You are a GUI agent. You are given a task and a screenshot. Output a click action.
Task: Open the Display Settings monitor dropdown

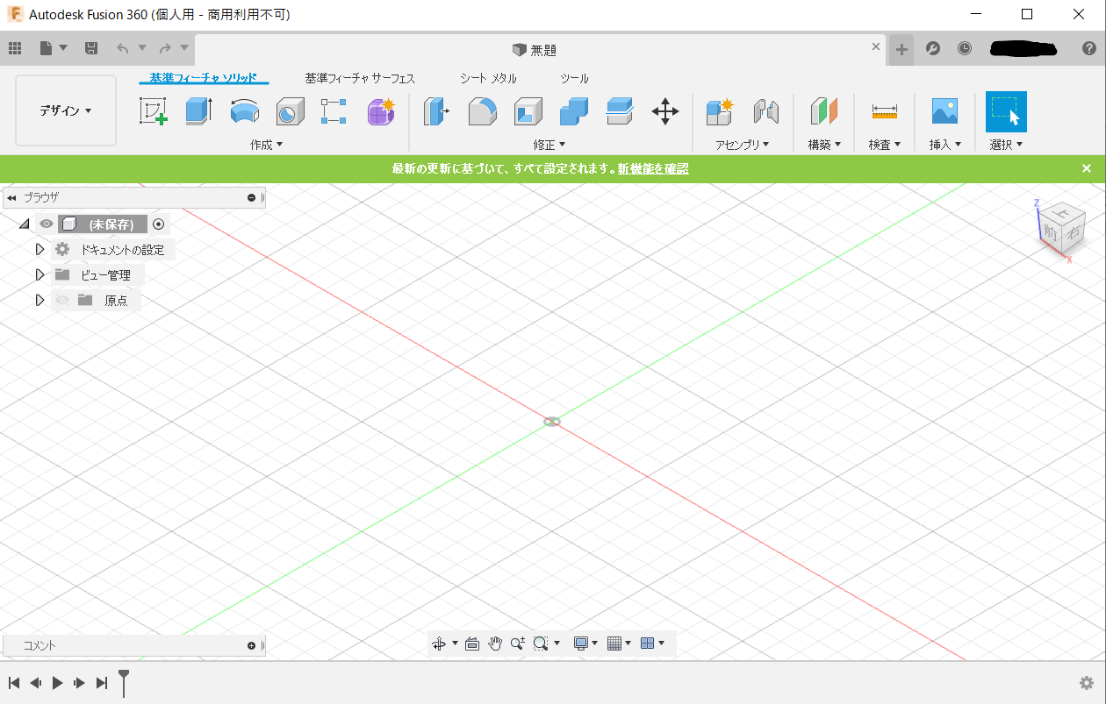(585, 644)
